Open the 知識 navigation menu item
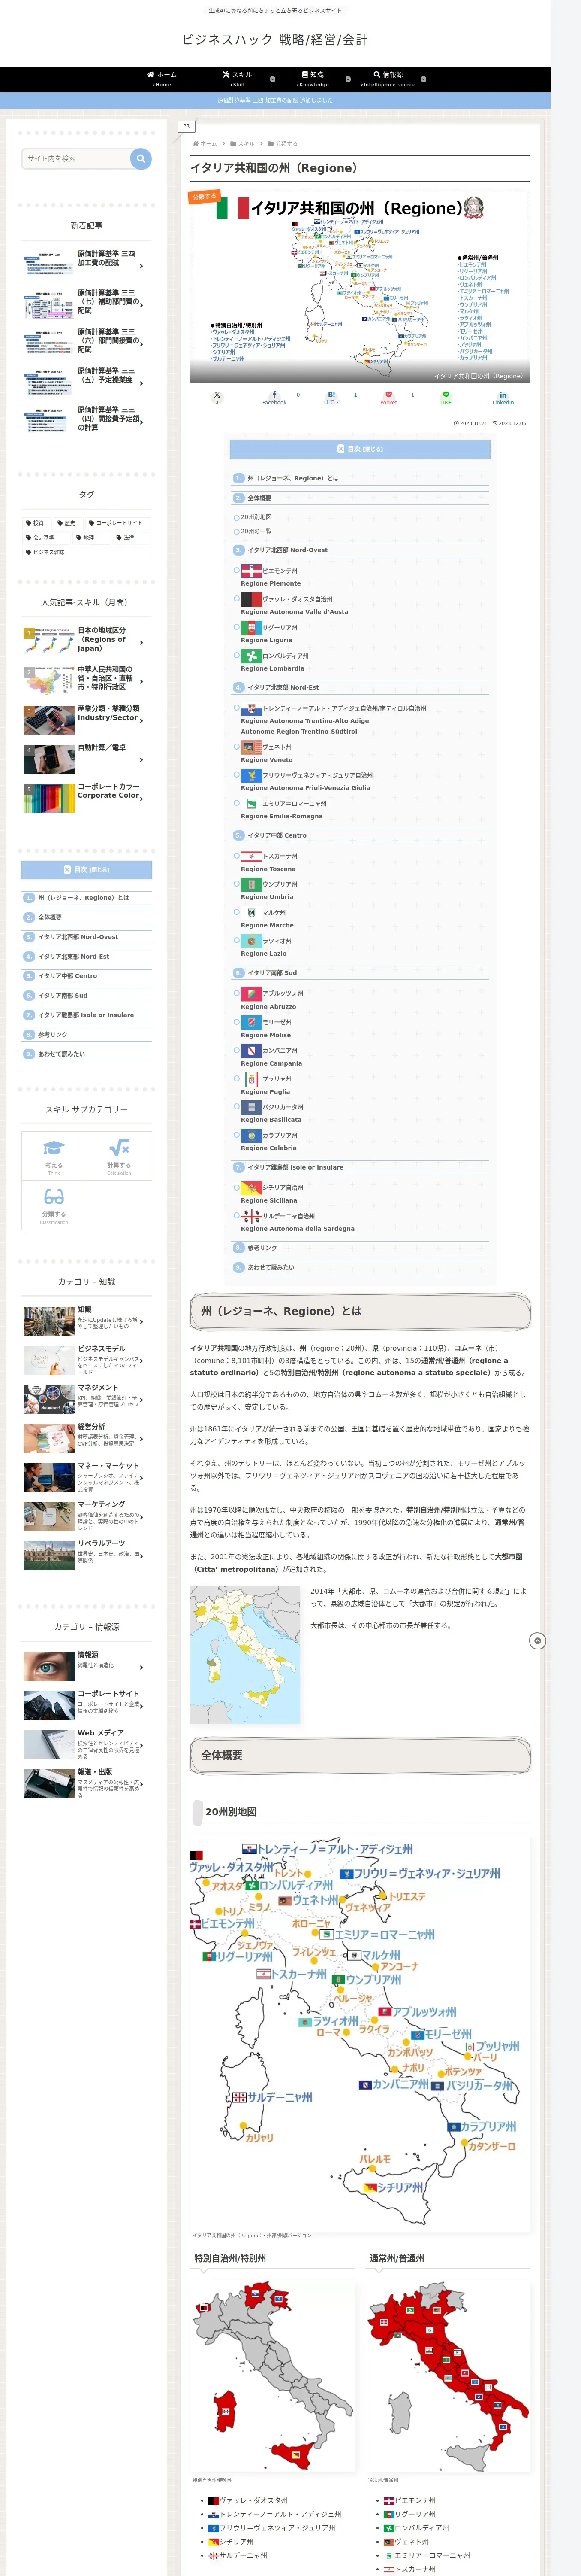Screen dimensions: 581x2576 313,79
